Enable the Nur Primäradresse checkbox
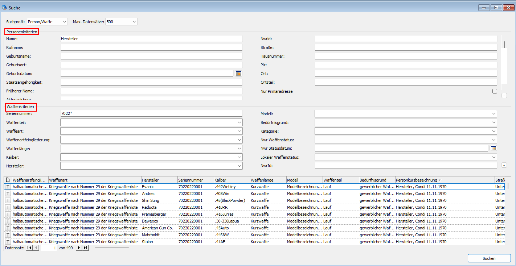The height and width of the screenshot is (266, 516). tap(495, 91)
